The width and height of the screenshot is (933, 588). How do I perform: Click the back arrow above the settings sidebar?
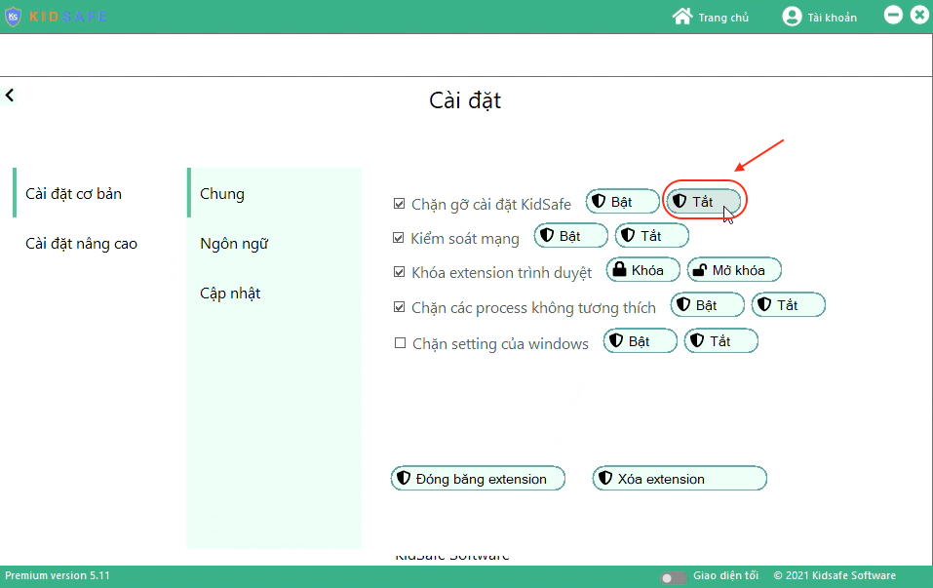10,94
